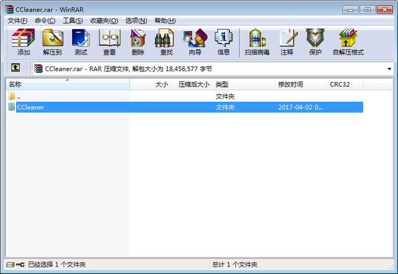
Task: Sort by 大小 column header
Action: pyautogui.click(x=150, y=84)
